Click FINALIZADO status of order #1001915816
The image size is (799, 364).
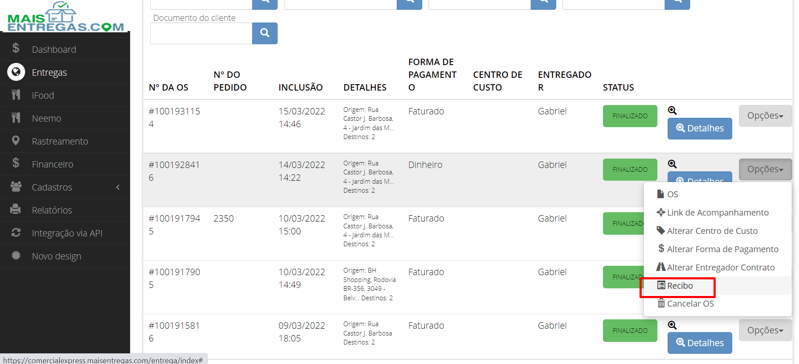coord(630,331)
